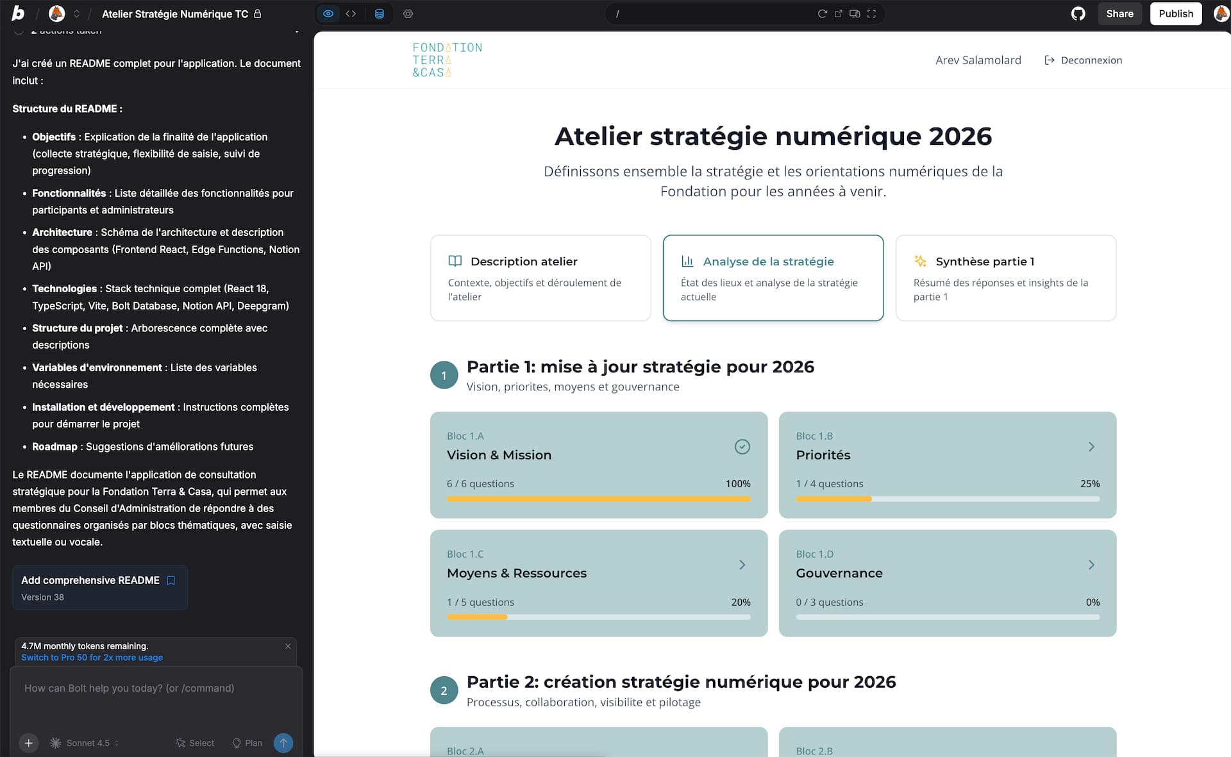Open preview in new tab

tap(838, 13)
